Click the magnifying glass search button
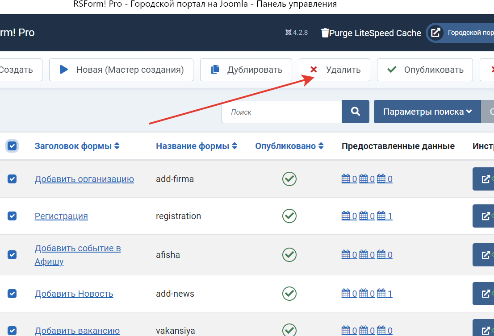The height and width of the screenshot is (336, 494). (356, 112)
